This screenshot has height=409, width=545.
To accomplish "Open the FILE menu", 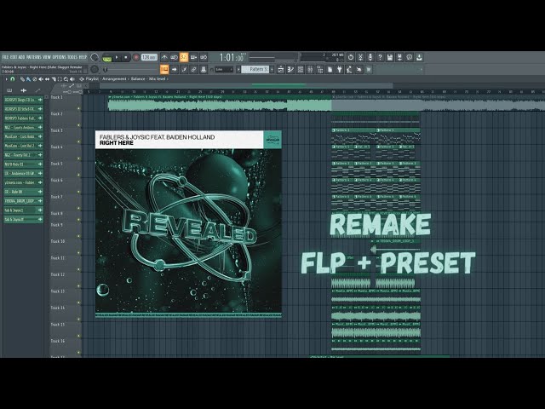I will 6,57.
